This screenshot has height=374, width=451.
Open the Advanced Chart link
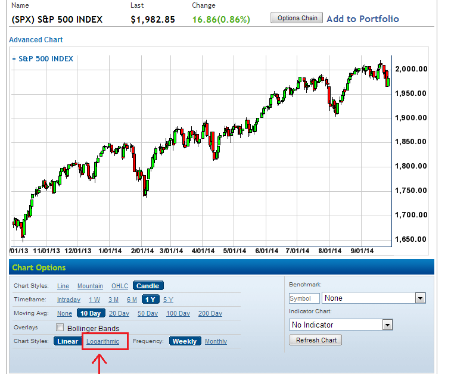pyautogui.click(x=36, y=40)
